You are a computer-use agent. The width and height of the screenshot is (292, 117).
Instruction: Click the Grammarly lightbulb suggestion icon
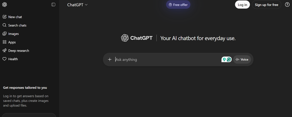coord(224,59)
